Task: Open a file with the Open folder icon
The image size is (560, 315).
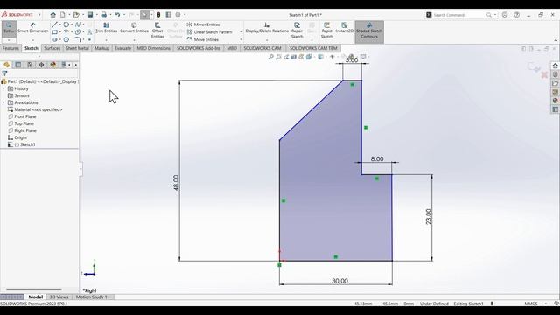Action: (76, 15)
